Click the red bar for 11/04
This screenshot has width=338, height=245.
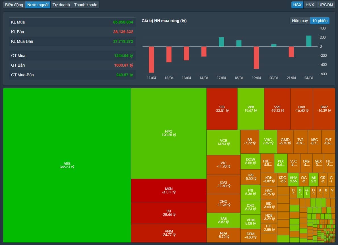152,60
